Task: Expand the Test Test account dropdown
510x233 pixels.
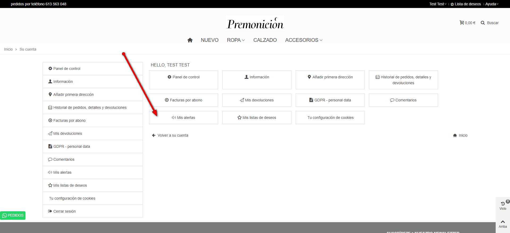Action: 438,4
